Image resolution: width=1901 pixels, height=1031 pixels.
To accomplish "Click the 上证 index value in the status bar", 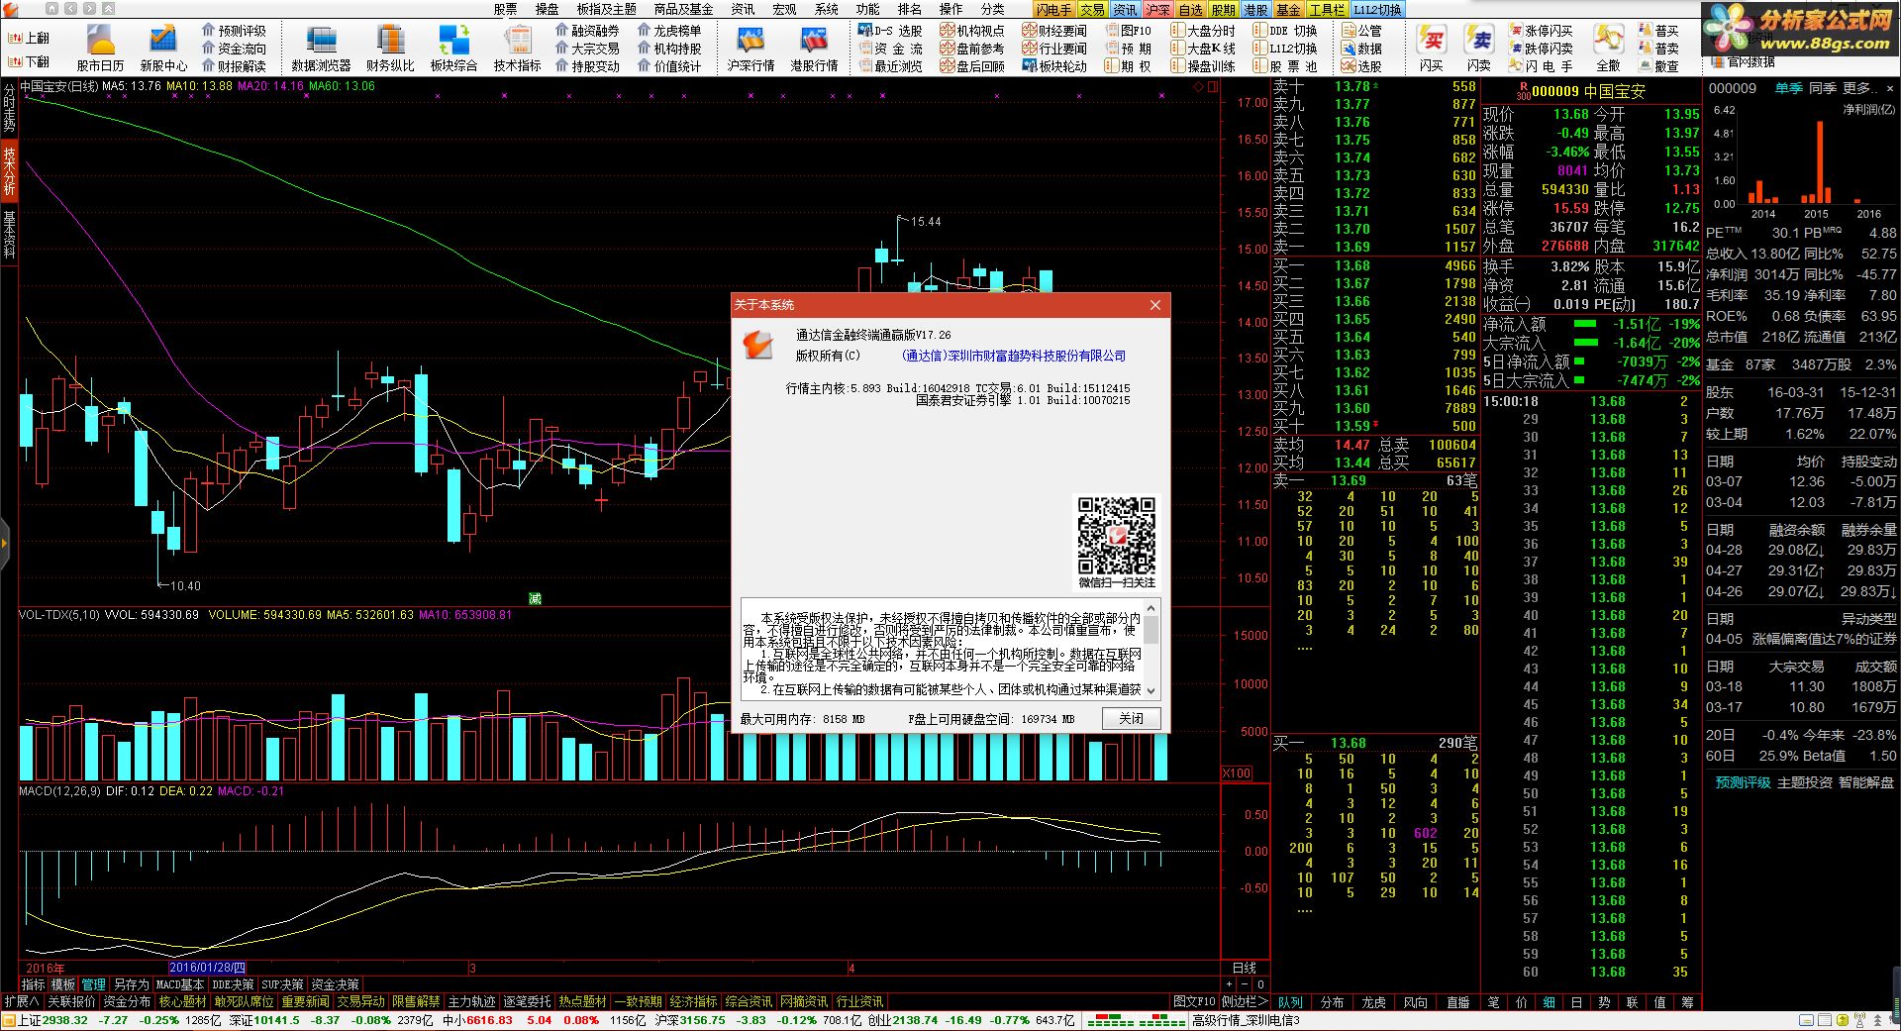I will [x=65, y=1020].
